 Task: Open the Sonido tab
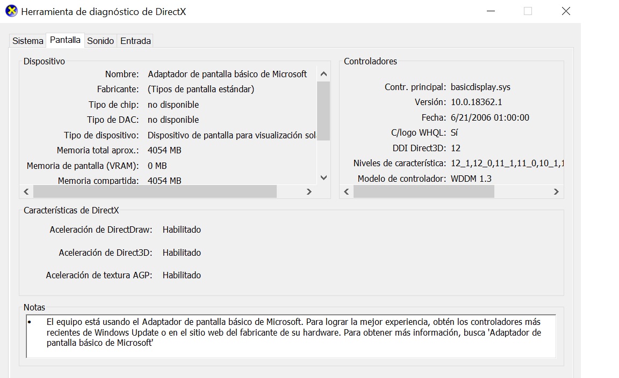(x=100, y=41)
